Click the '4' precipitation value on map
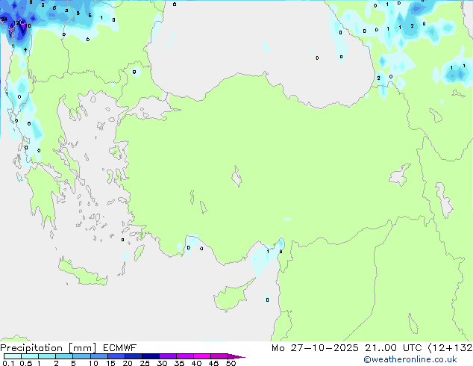473x366 pixels. click(x=25, y=50)
